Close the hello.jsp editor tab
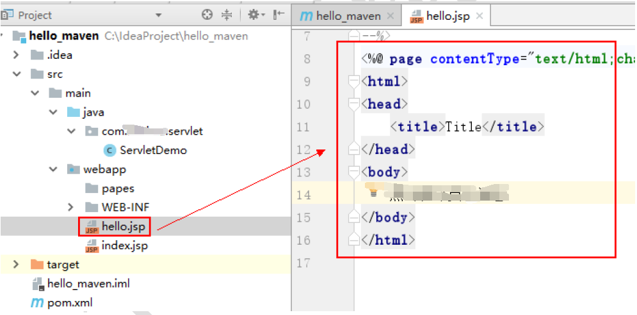Viewport: 637px width, 315px height. [480, 16]
